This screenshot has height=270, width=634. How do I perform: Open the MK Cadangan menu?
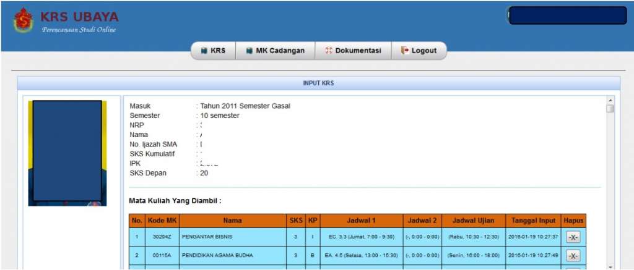[276, 51]
